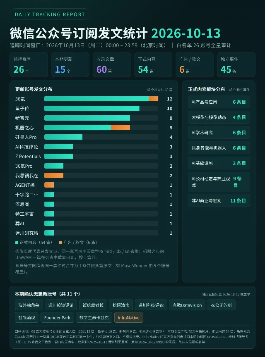Click the Founder Park account tag
Image resolution: width=265 pixels, height=357 pixels.
(57, 318)
